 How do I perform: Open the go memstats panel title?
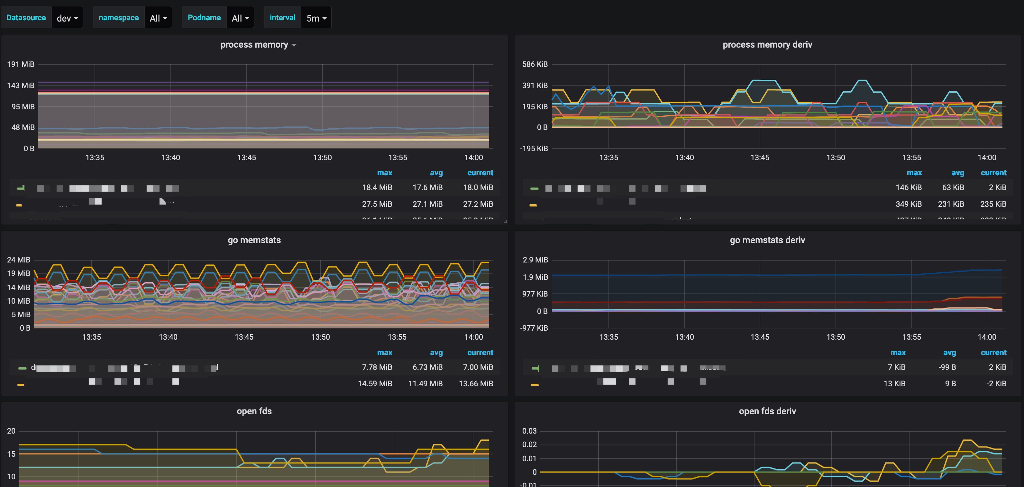(x=254, y=240)
